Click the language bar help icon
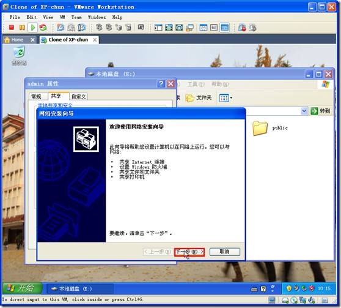This screenshot has width=341, height=308. [263, 289]
